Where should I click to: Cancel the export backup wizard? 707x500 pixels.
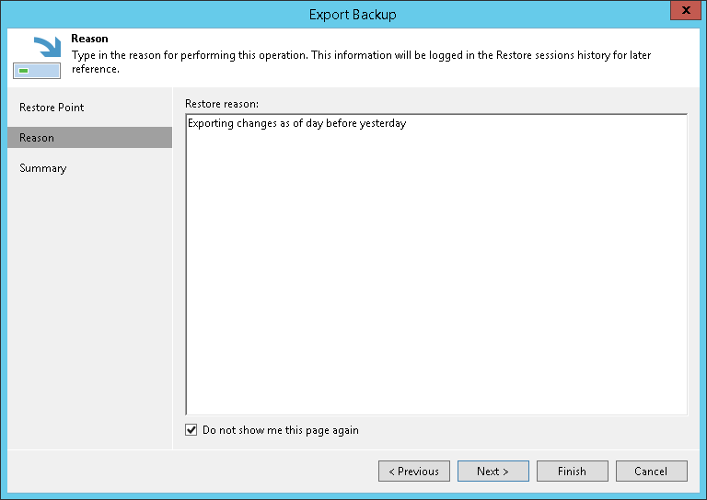pyautogui.click(x=651, y=472)
